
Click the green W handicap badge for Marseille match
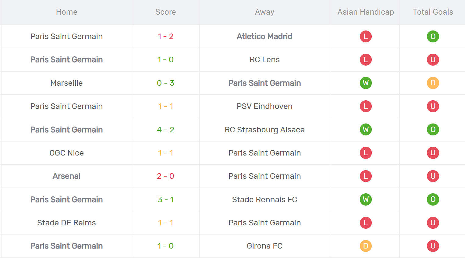click(366, 83)
